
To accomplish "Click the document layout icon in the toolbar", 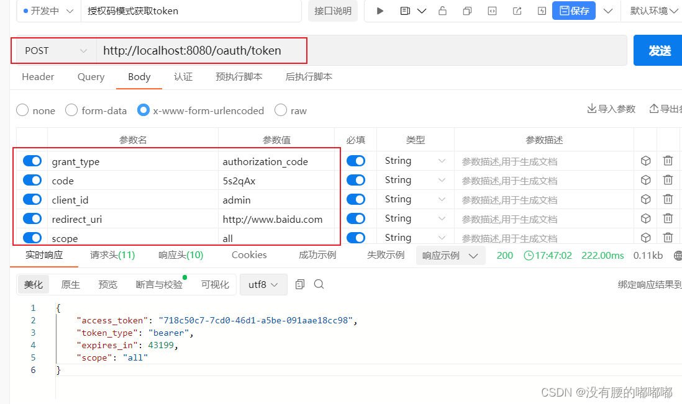I will click(405, 11).
